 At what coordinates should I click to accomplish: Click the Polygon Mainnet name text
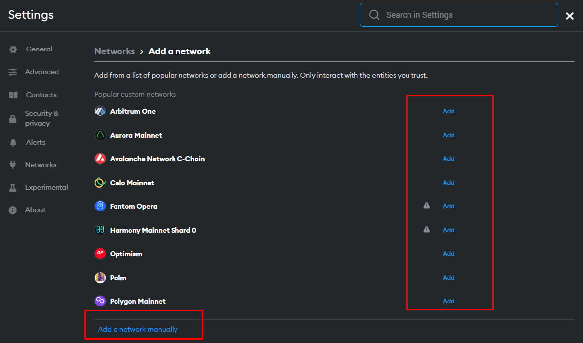click(138, 301)
